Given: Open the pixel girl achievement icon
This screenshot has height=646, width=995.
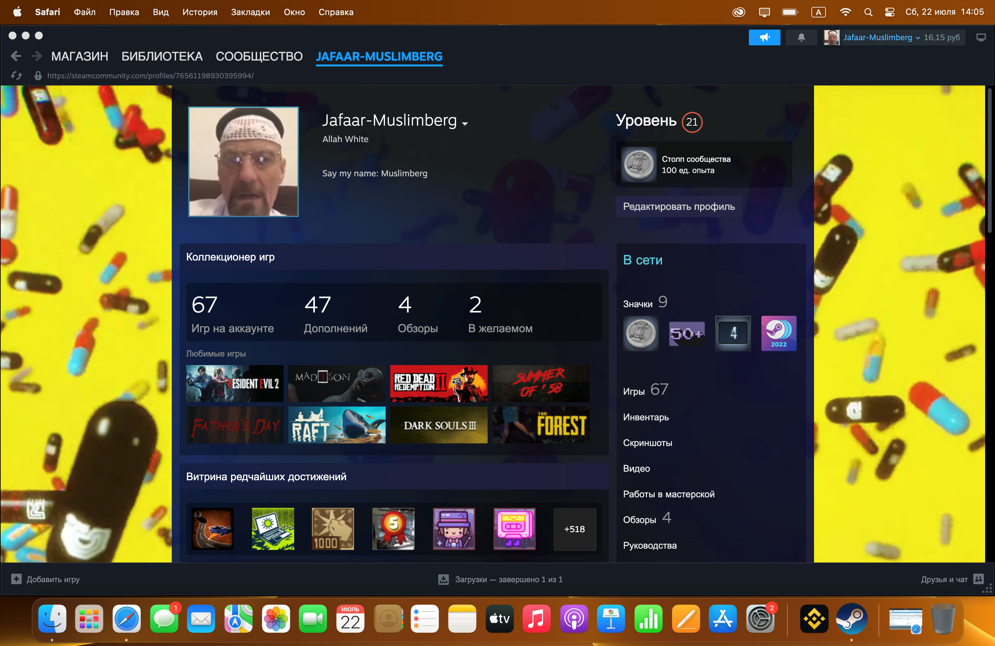Looking at the screenshot, I should (454, 529).
